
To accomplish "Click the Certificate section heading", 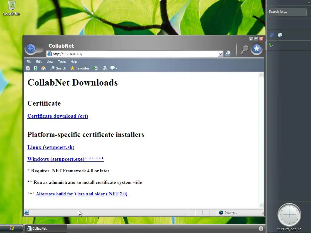I will [x=44, y=103].
